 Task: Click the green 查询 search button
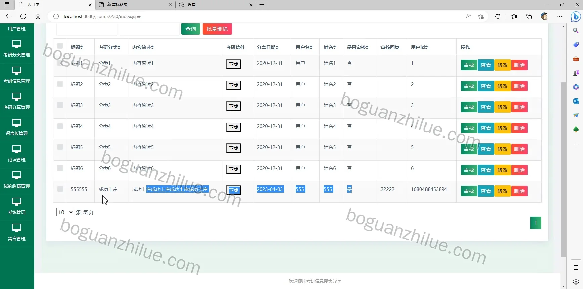point(191,29)
